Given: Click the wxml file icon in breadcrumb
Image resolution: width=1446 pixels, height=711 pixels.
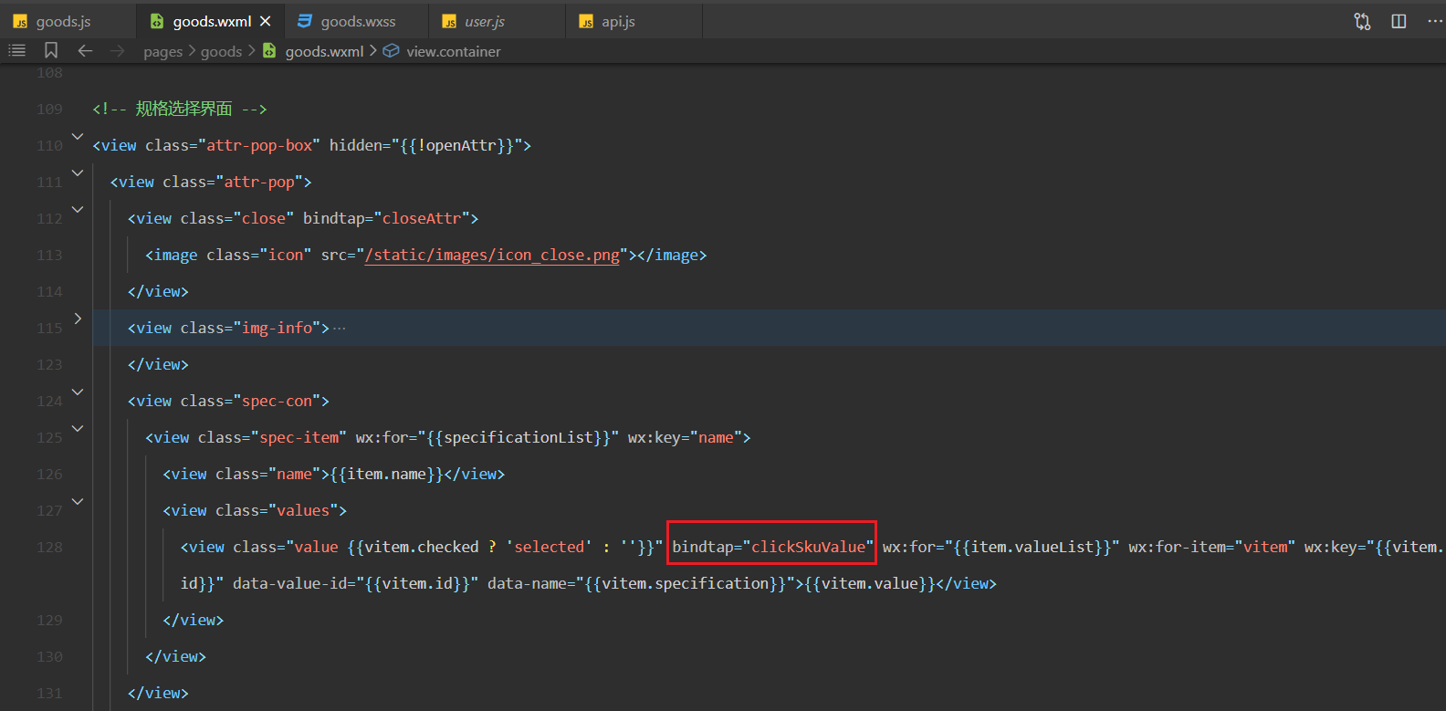Looking at the screenshot, I should click(269, 51).
